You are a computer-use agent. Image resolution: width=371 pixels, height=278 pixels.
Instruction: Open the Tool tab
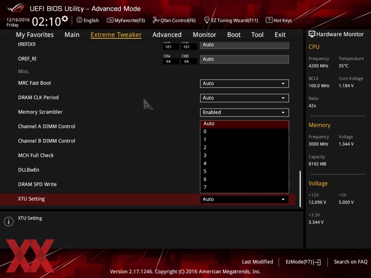(257, 35)
